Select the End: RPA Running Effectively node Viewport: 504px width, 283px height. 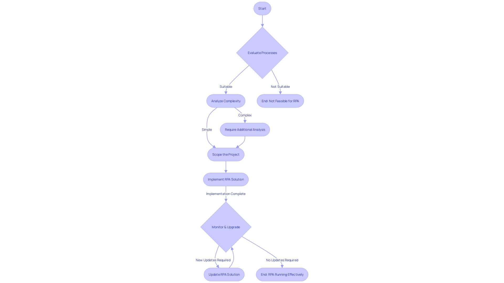click(282, 274)
